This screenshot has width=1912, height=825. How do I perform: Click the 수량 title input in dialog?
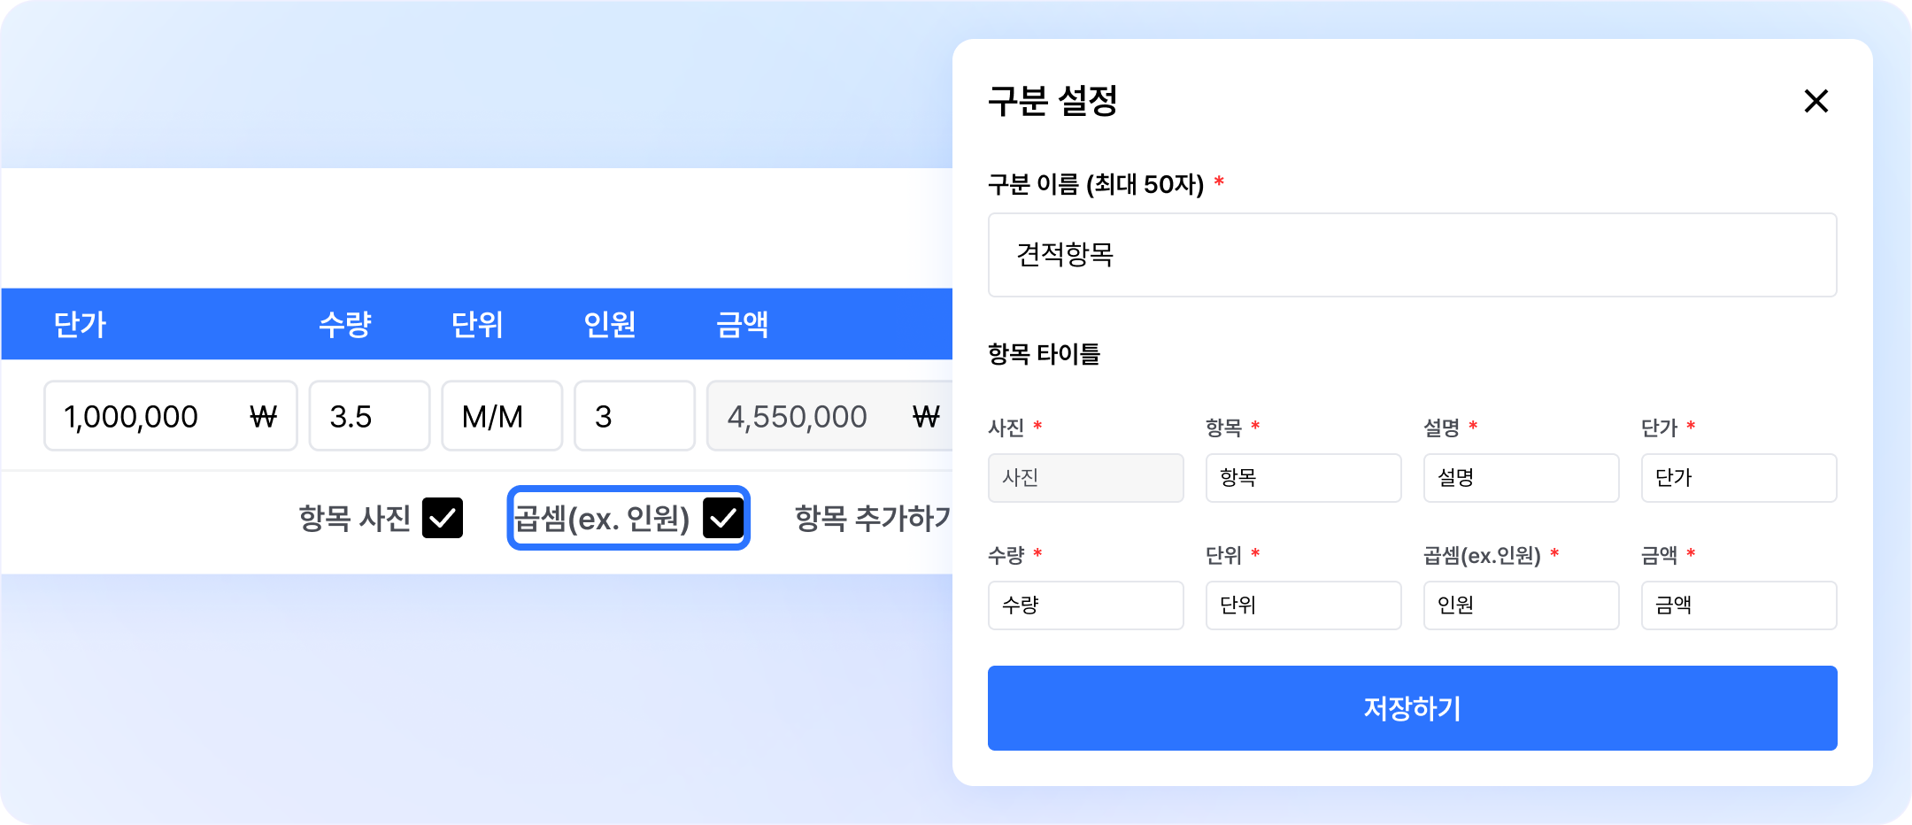[1085, 605]
